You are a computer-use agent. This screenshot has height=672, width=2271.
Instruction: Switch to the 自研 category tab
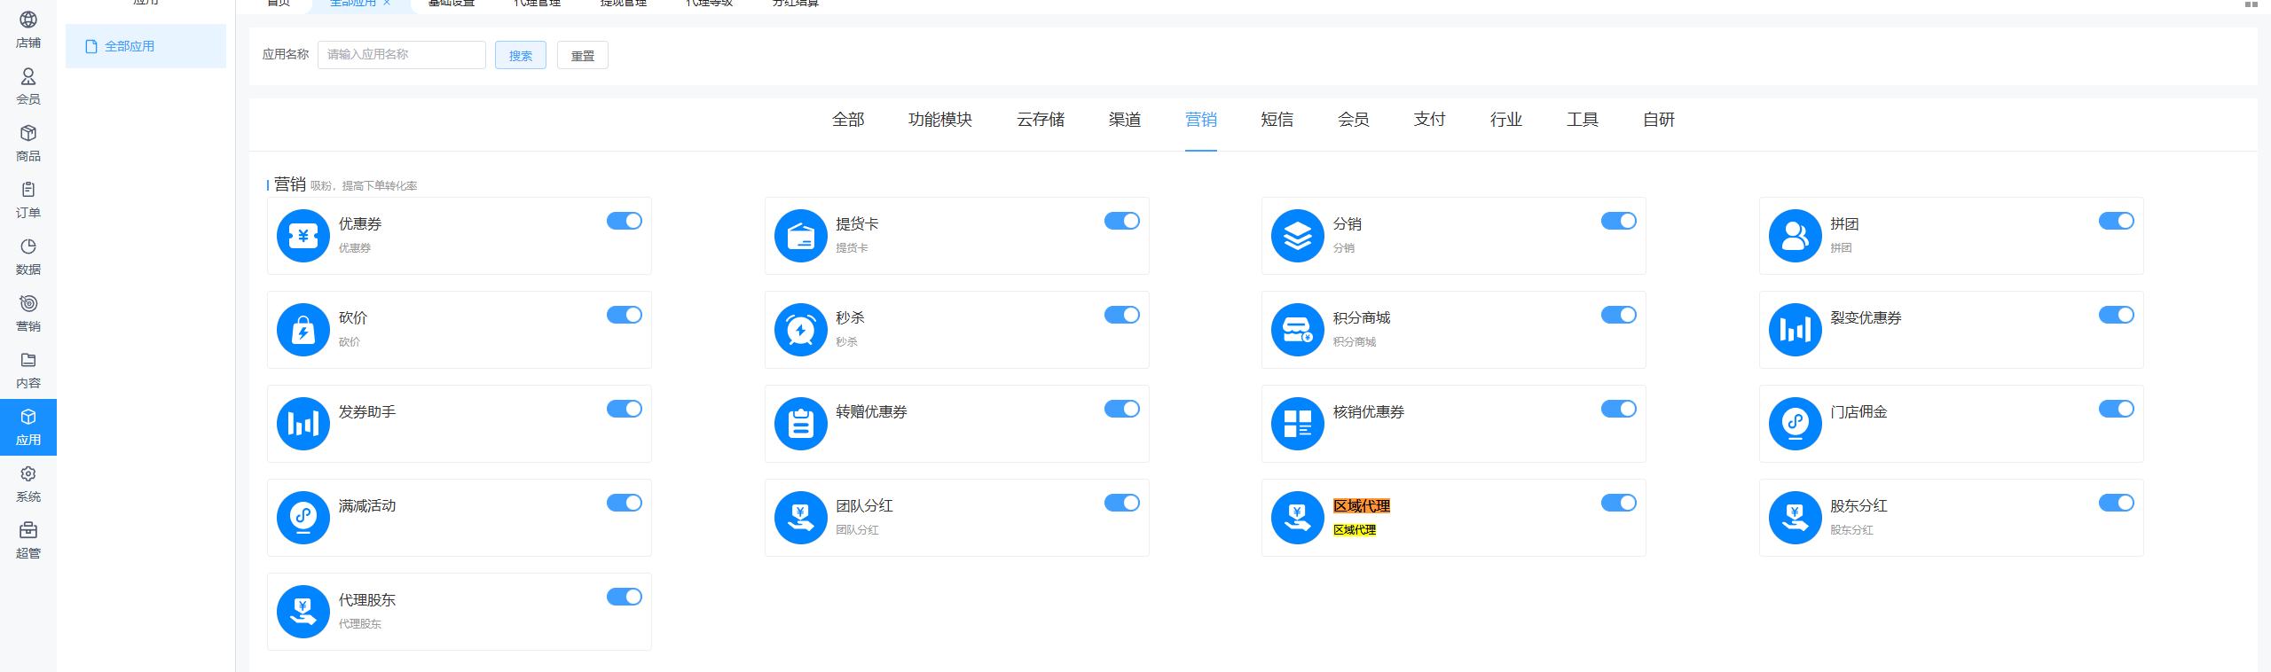[x=1659, y=120]
